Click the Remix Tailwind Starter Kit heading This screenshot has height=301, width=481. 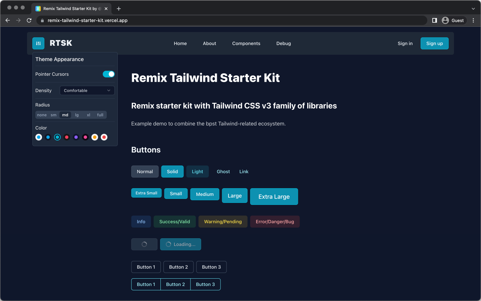pyautogui.click(x=205, y=78)
